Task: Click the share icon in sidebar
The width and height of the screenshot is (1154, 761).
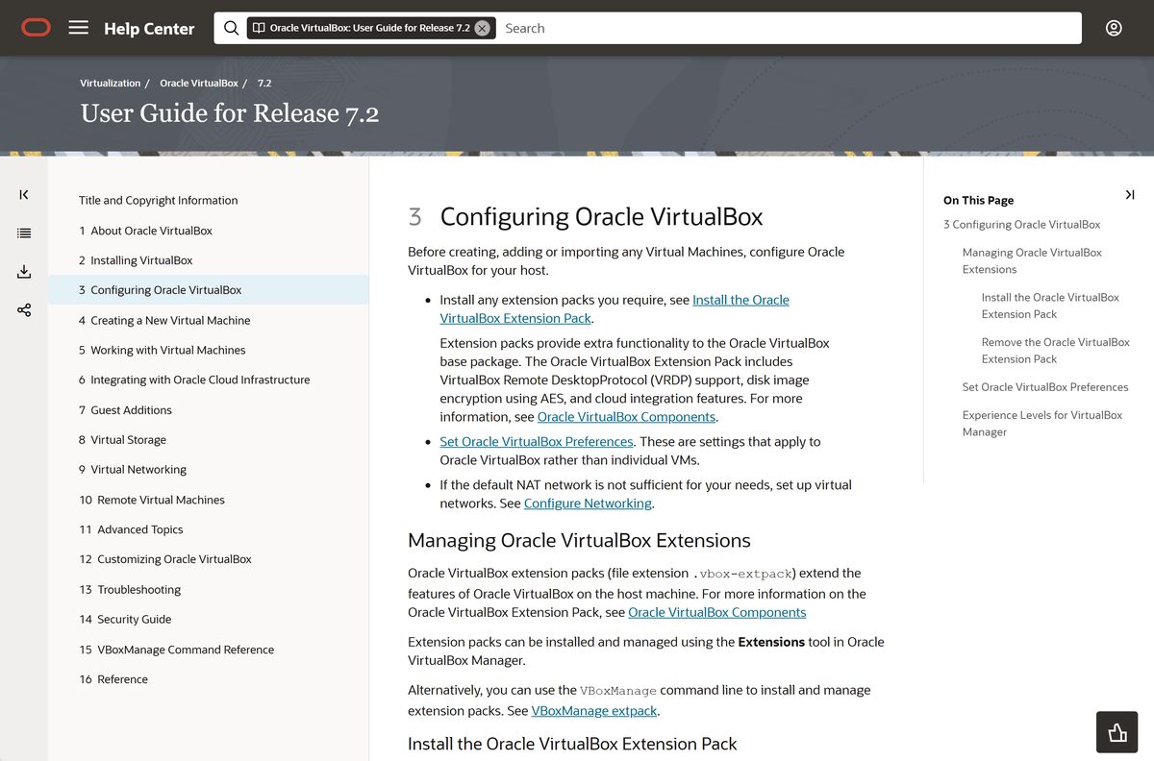Action: 24,309
